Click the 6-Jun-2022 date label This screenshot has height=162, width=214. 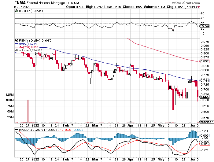click(x=22, y=7)
